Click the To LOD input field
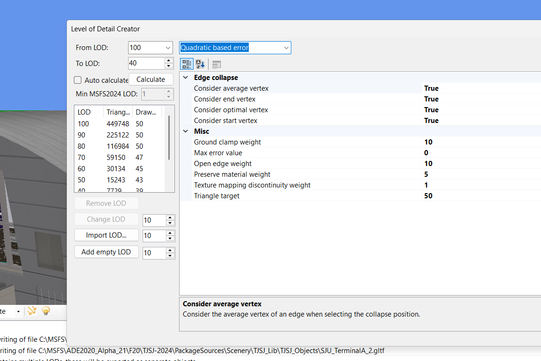 (x=145, y=63)
